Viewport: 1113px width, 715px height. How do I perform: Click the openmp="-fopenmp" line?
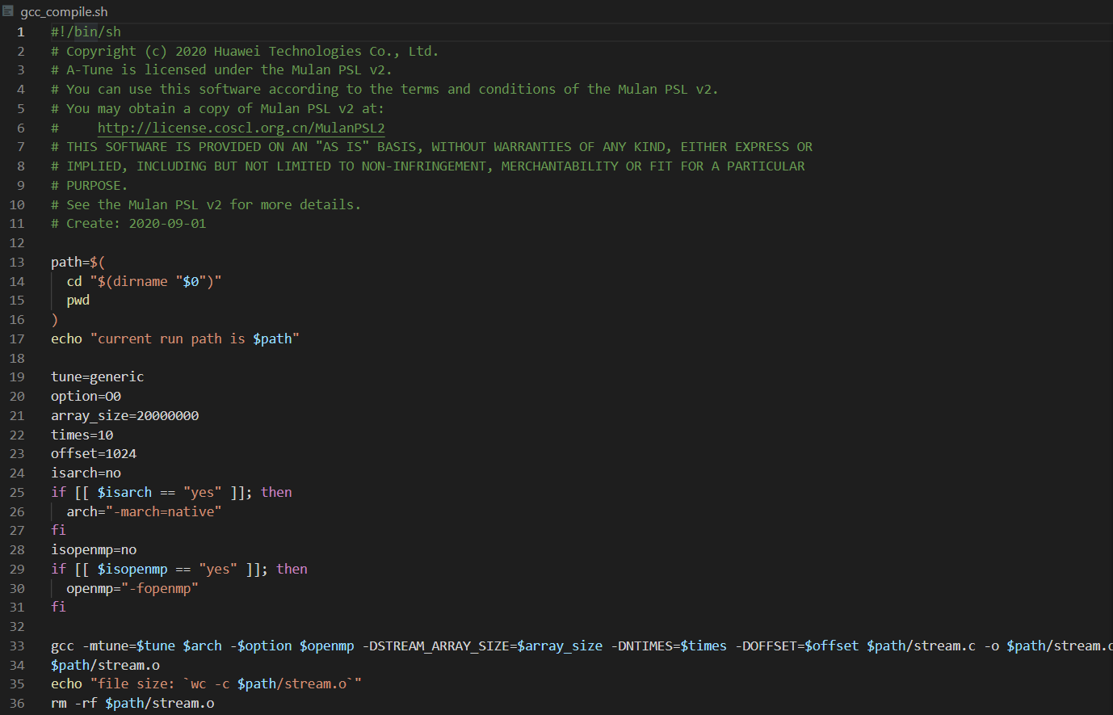click(132, 589)
